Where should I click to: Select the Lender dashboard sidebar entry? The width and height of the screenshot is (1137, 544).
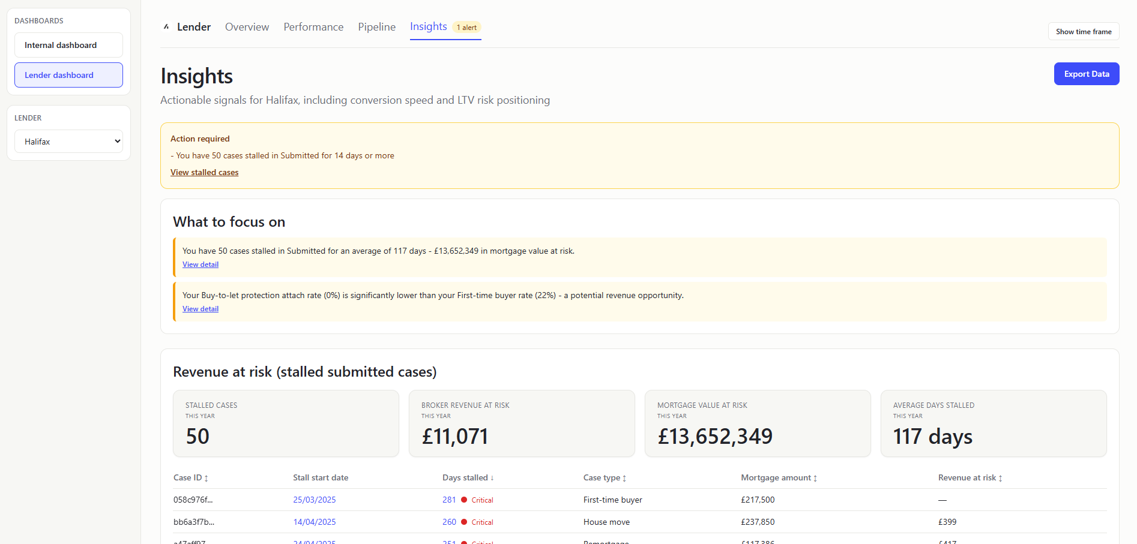click(68, 74)
